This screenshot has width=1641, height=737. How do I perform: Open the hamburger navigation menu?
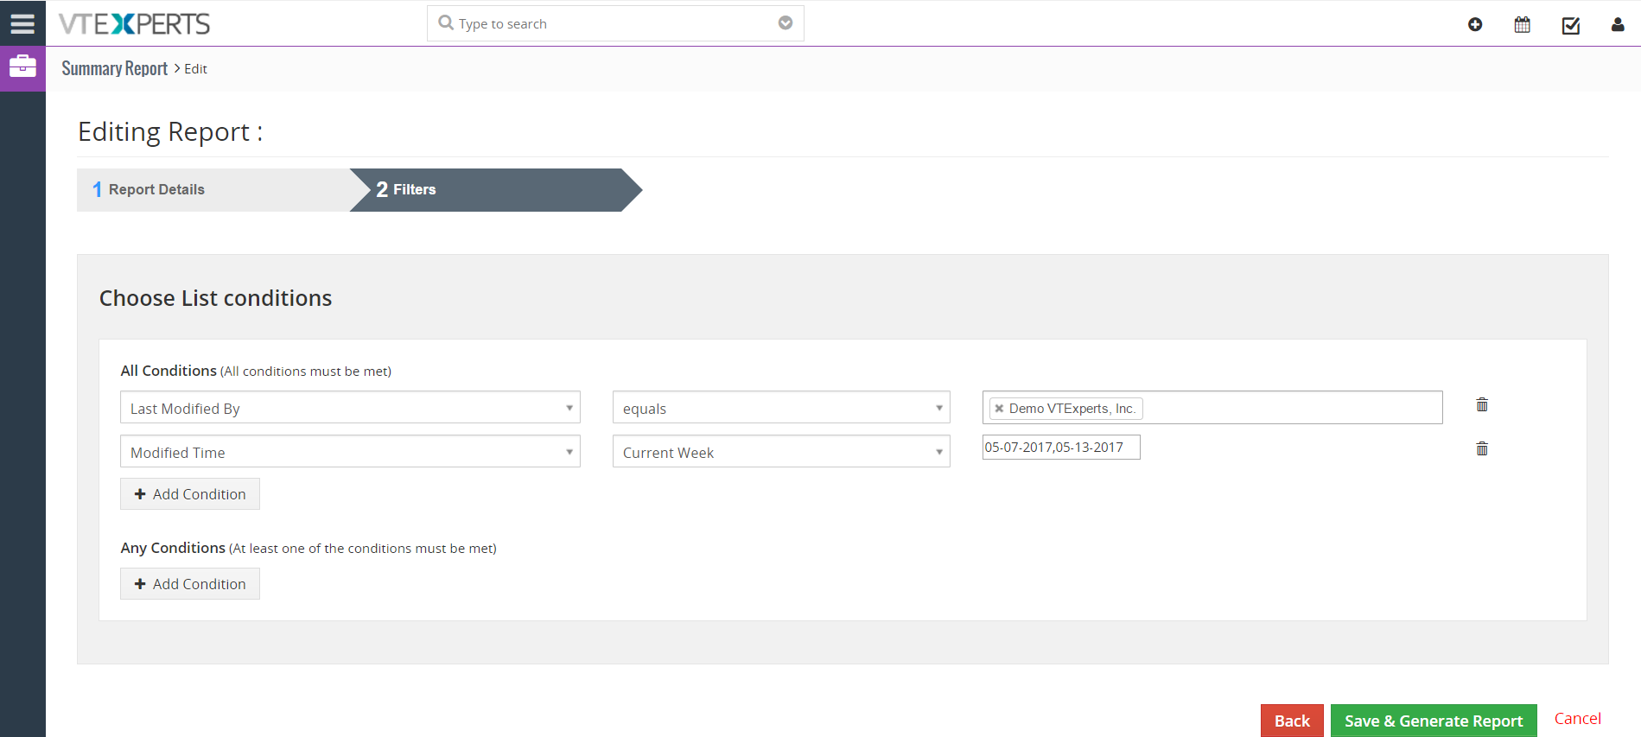click(x=22, y=23)
